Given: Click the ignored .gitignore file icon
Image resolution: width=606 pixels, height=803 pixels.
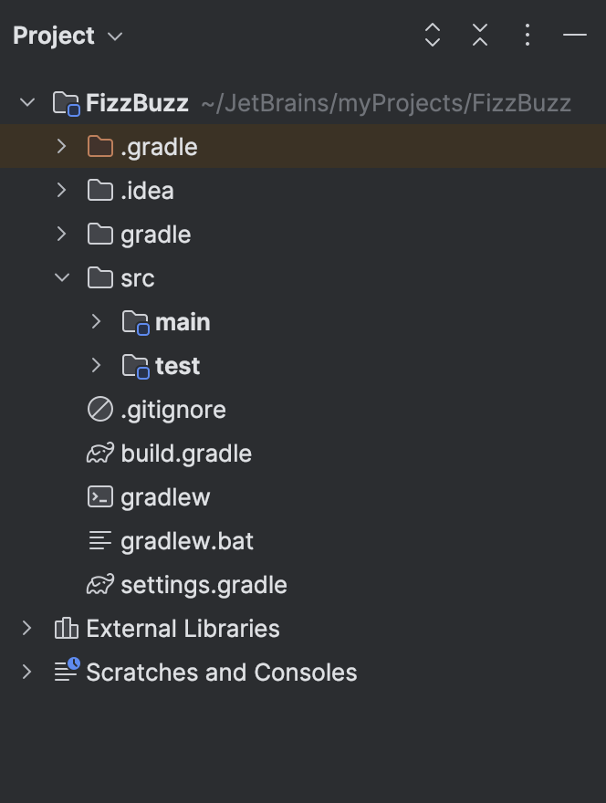Looking at the screenshot, I should tap(99, 409).
